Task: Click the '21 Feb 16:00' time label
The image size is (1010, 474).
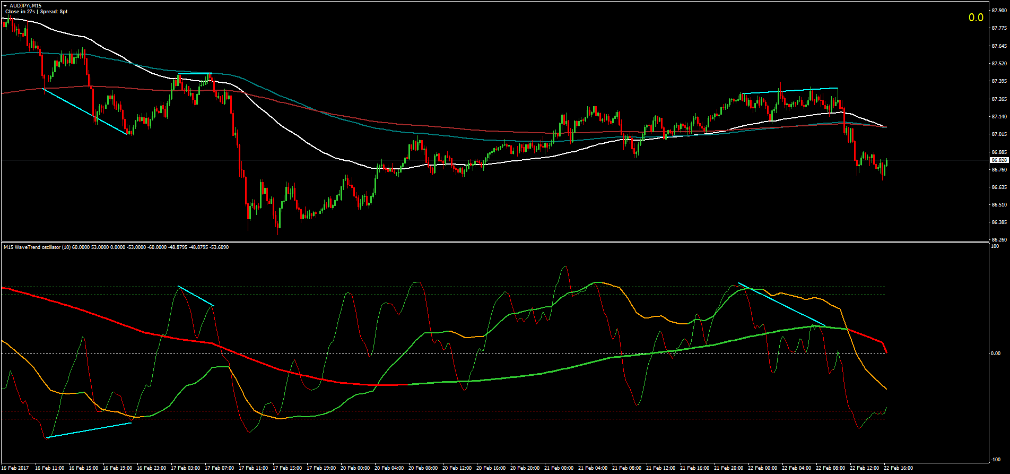Action: click(x=694, y=468)
